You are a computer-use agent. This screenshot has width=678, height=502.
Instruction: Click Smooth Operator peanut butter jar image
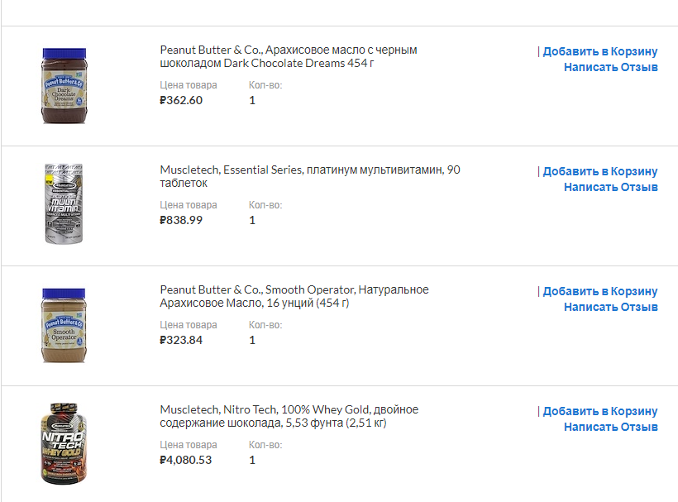64,325
